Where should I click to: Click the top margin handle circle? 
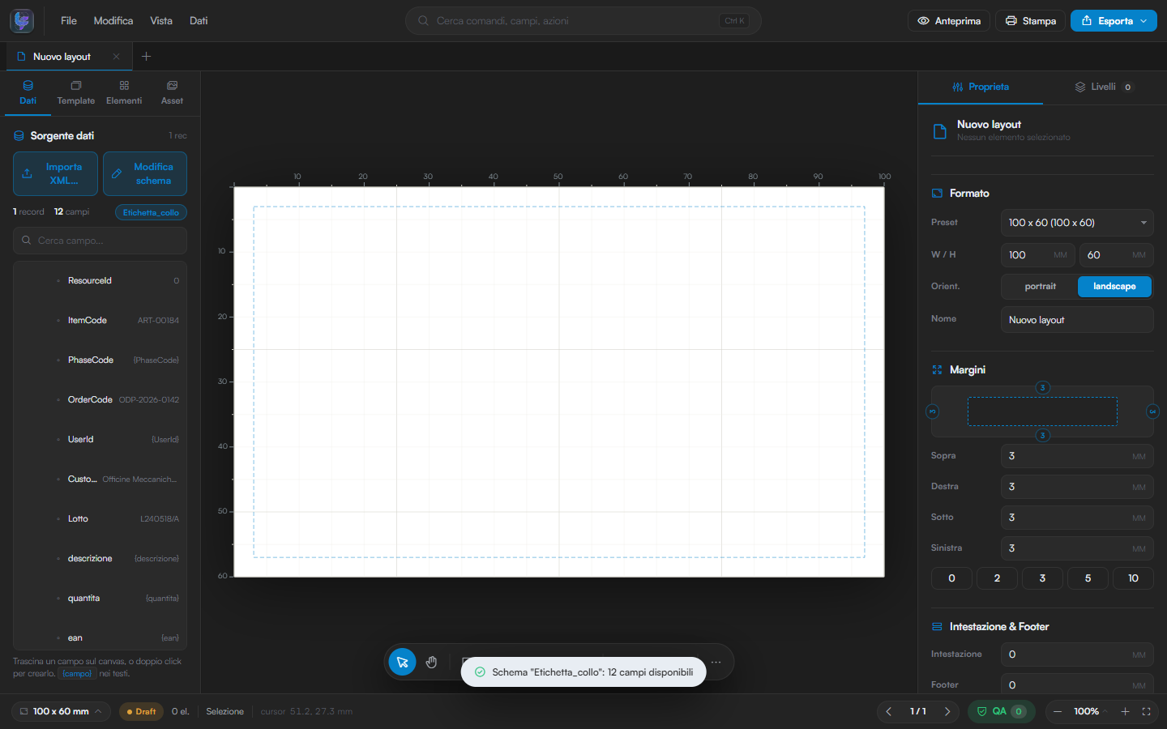pyautogui.click(x=1043, y=387)
